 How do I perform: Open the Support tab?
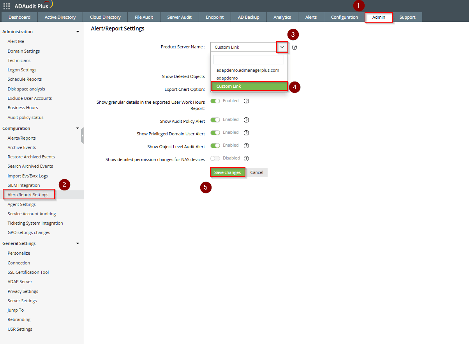click(x=407, y=17)
